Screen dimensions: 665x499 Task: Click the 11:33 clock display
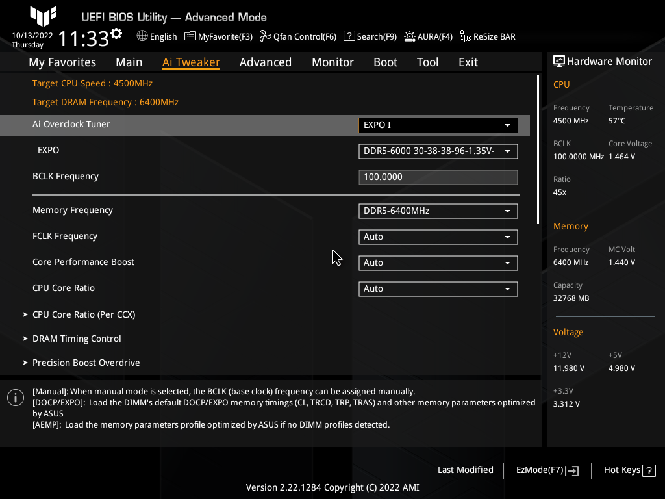coord(84,38)
